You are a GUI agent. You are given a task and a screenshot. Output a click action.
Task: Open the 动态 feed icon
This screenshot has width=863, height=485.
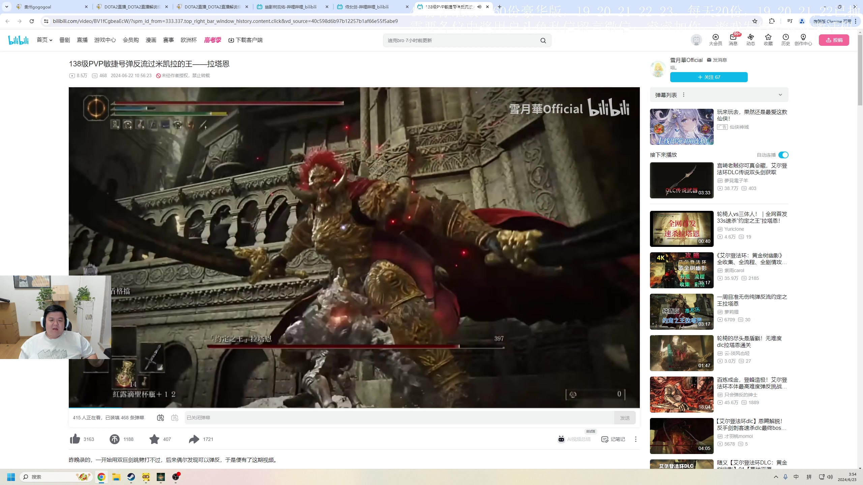750,40
